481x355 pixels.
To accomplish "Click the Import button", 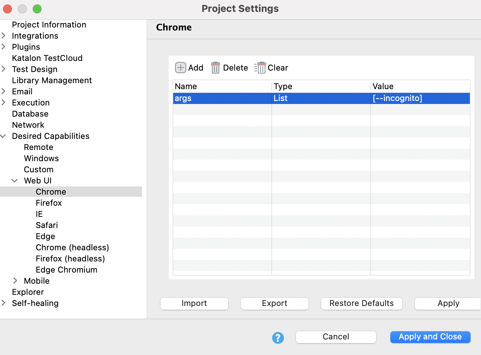I will pyautogui.click(x=194, y=303).
